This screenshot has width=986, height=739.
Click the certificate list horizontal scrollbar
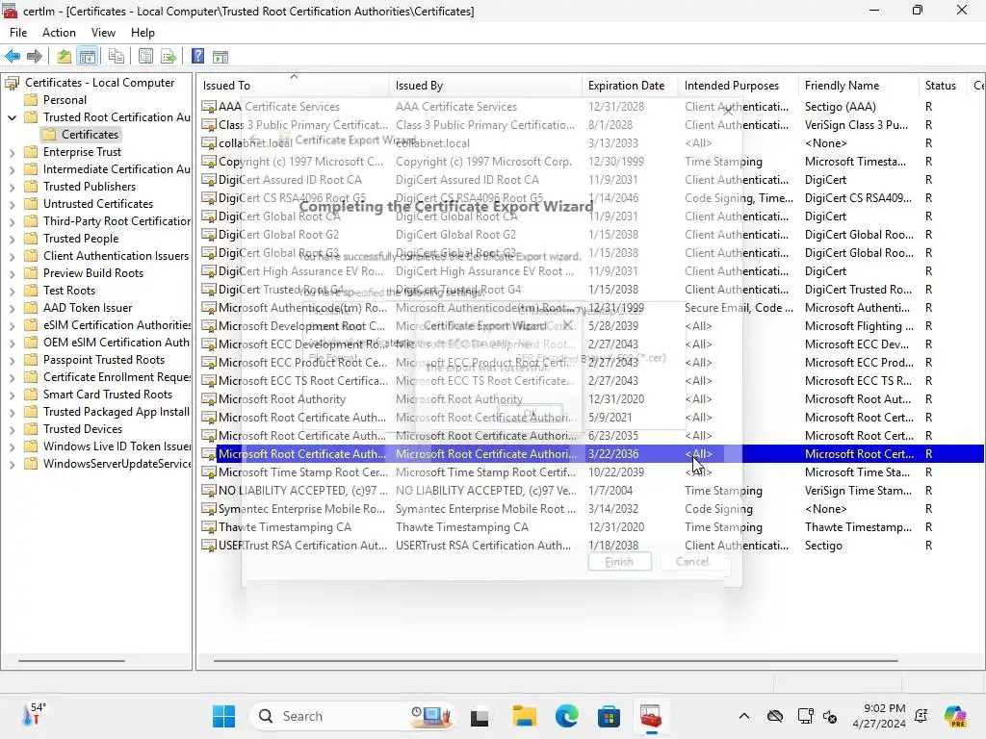[556, 661]
